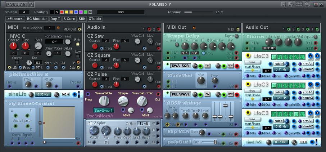The image size is (326, 152).
Task: Click 'free' button on 0.20 Hz LfoC3
Action: coord(252,91)
